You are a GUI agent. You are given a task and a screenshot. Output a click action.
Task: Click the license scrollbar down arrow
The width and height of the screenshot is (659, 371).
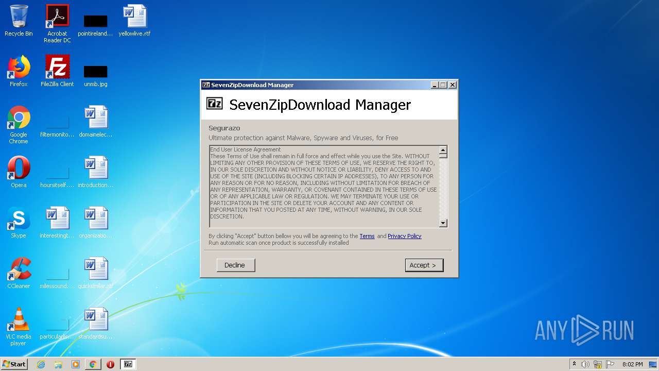443,223
